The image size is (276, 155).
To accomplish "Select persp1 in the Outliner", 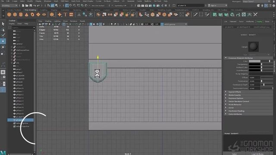I will pos(19,69).
